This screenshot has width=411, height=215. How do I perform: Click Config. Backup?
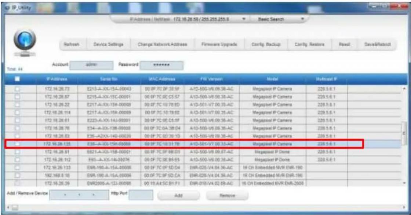[x=266, y=44]
